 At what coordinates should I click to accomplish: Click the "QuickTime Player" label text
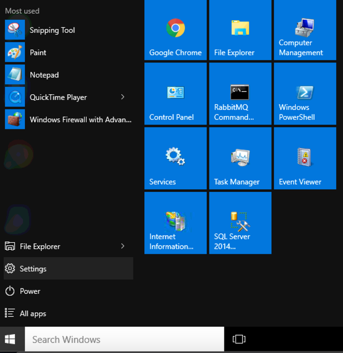coord(58,97)
